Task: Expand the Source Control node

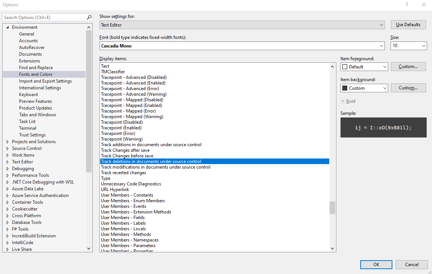Action: click(x=7, y=148)
